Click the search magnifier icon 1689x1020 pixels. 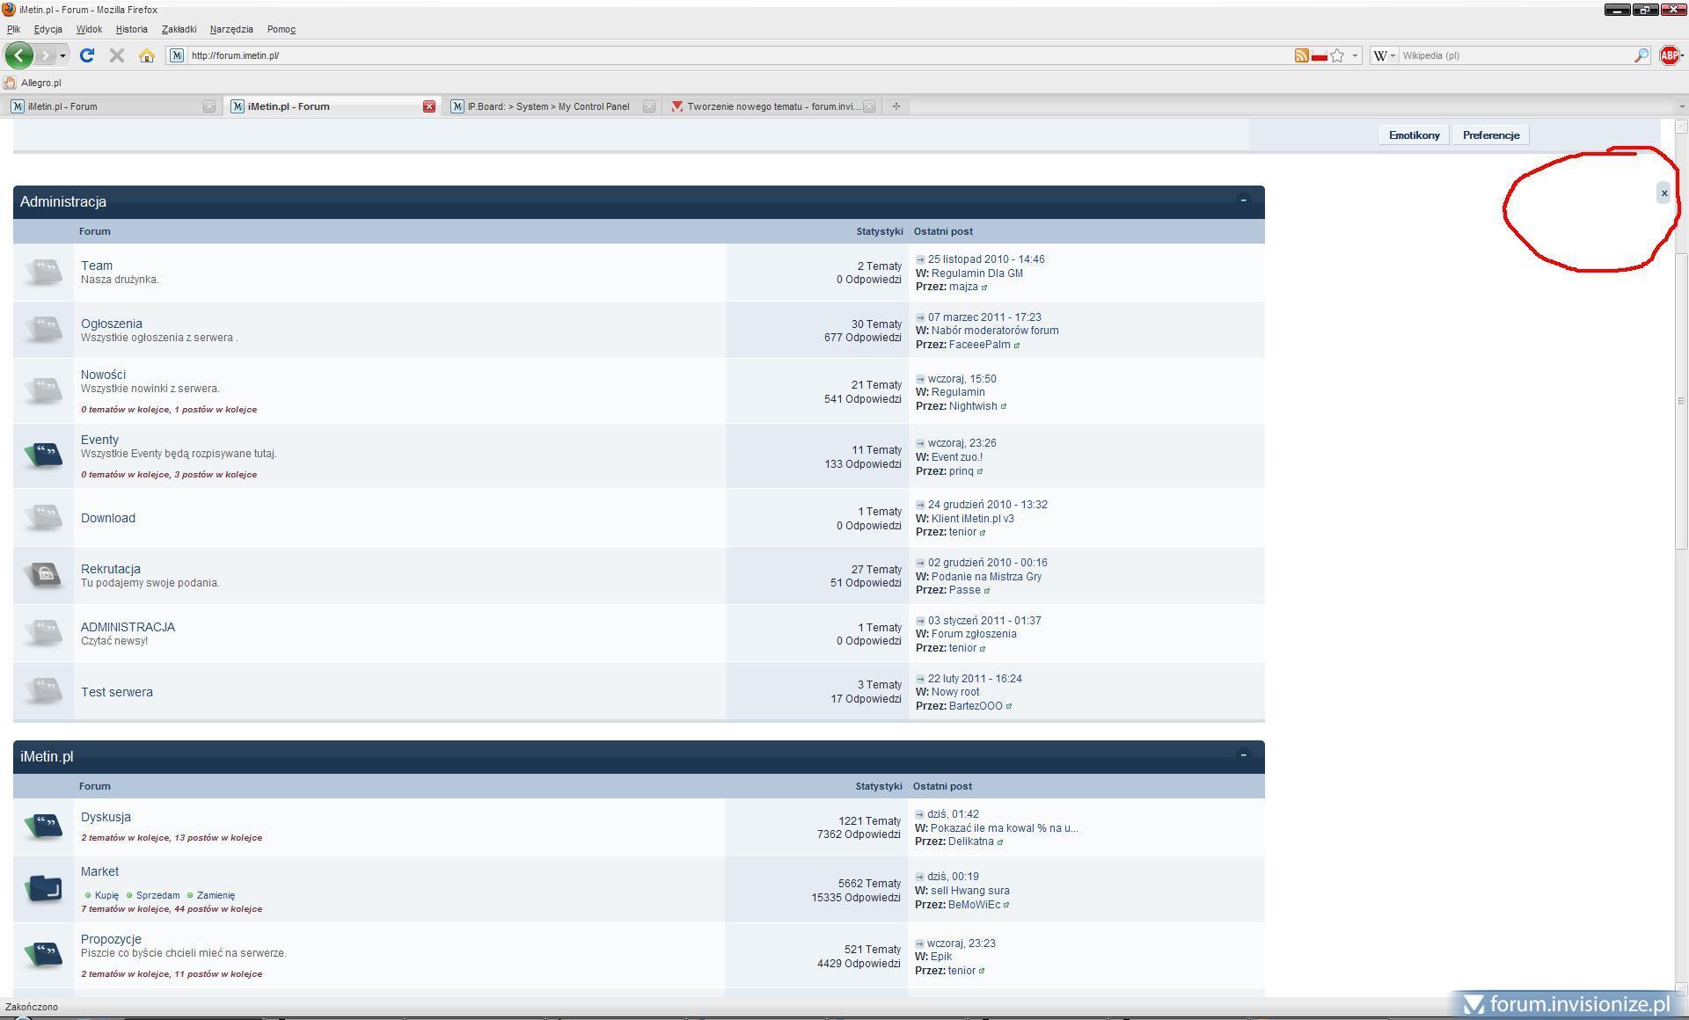pos(1641,55)
